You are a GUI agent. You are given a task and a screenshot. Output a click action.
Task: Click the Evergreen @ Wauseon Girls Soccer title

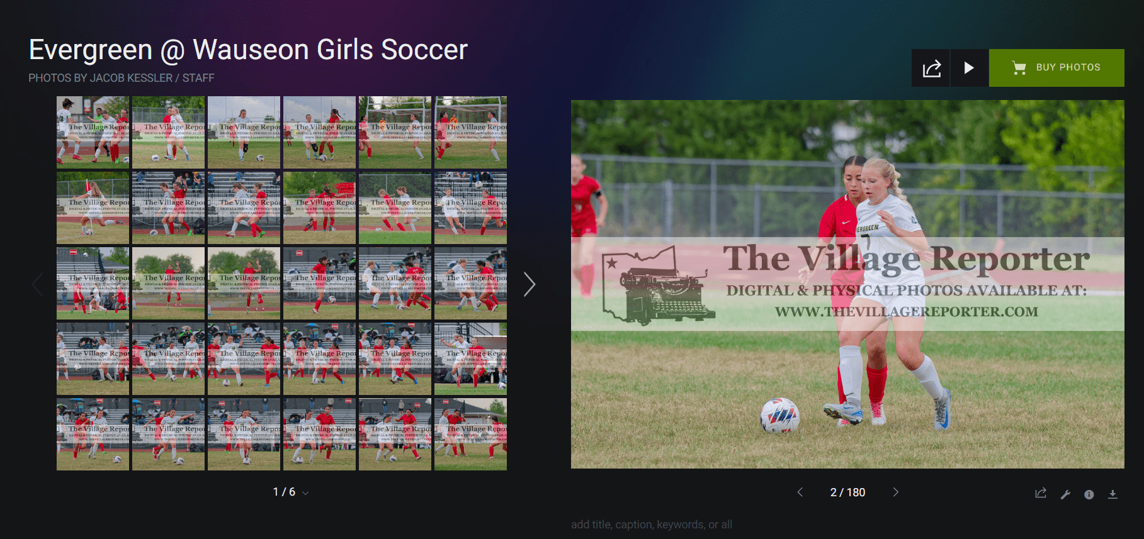click(248, 50)
